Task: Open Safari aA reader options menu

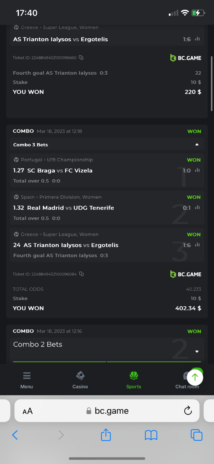Action: click(x=27, y=411)
